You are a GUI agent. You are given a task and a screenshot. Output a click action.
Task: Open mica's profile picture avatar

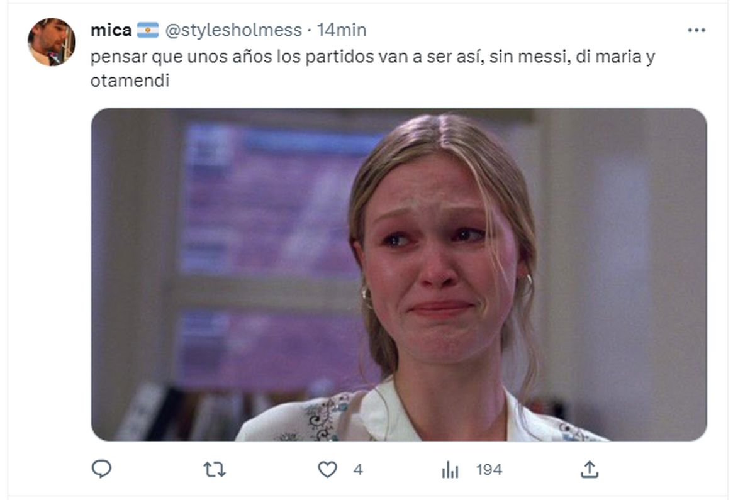pos(51,42)
